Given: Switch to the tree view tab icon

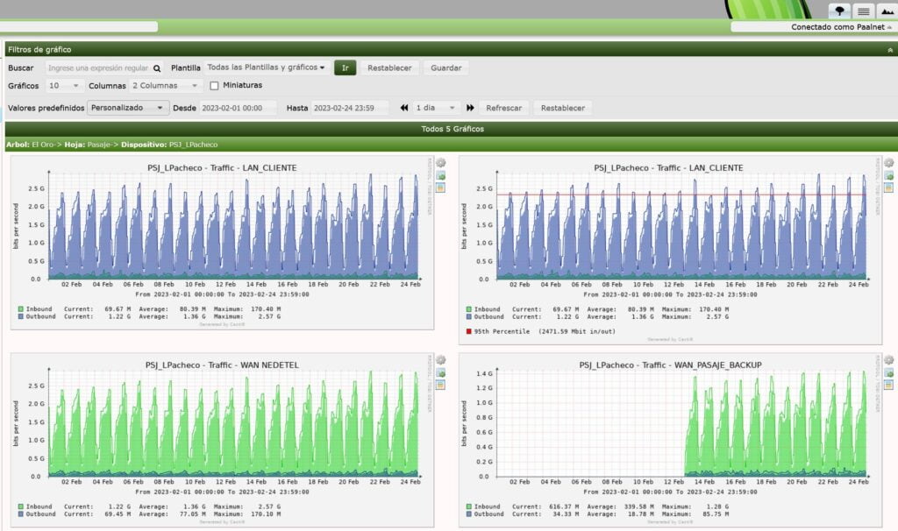Looking at the screenshot, I should [840, 11].
